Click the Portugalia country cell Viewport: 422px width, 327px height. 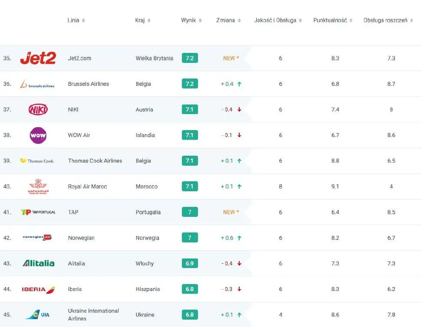coord(148,212)
